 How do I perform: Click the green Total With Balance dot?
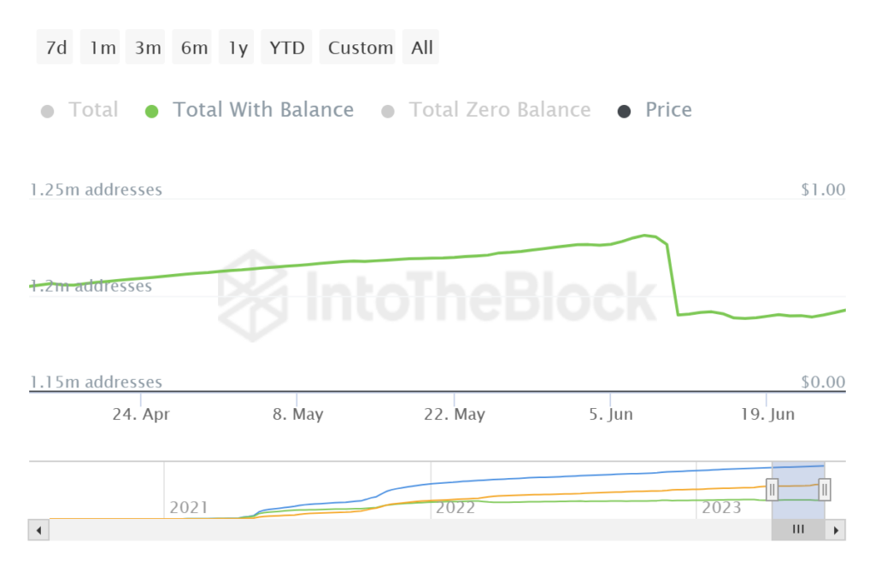tap(152, 111)
